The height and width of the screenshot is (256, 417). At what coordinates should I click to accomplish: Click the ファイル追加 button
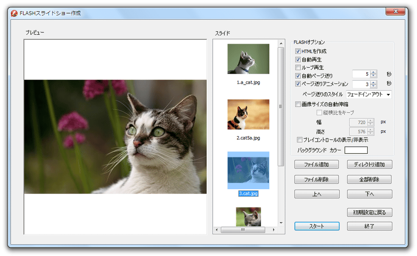[x=317, y=165]
